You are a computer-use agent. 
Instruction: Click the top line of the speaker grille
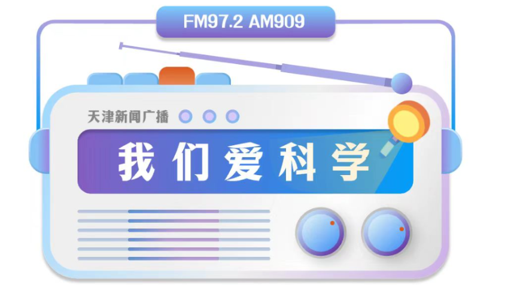coord(174,212)
